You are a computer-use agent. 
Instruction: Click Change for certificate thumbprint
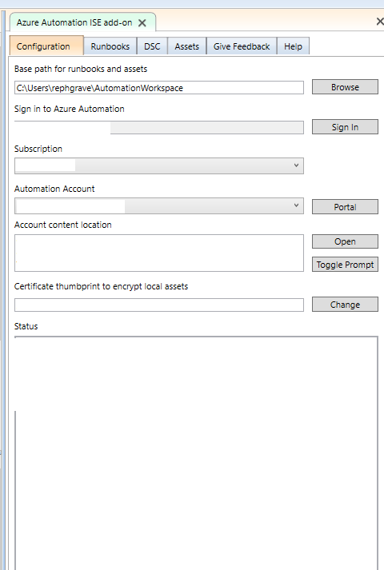(345, 305)
